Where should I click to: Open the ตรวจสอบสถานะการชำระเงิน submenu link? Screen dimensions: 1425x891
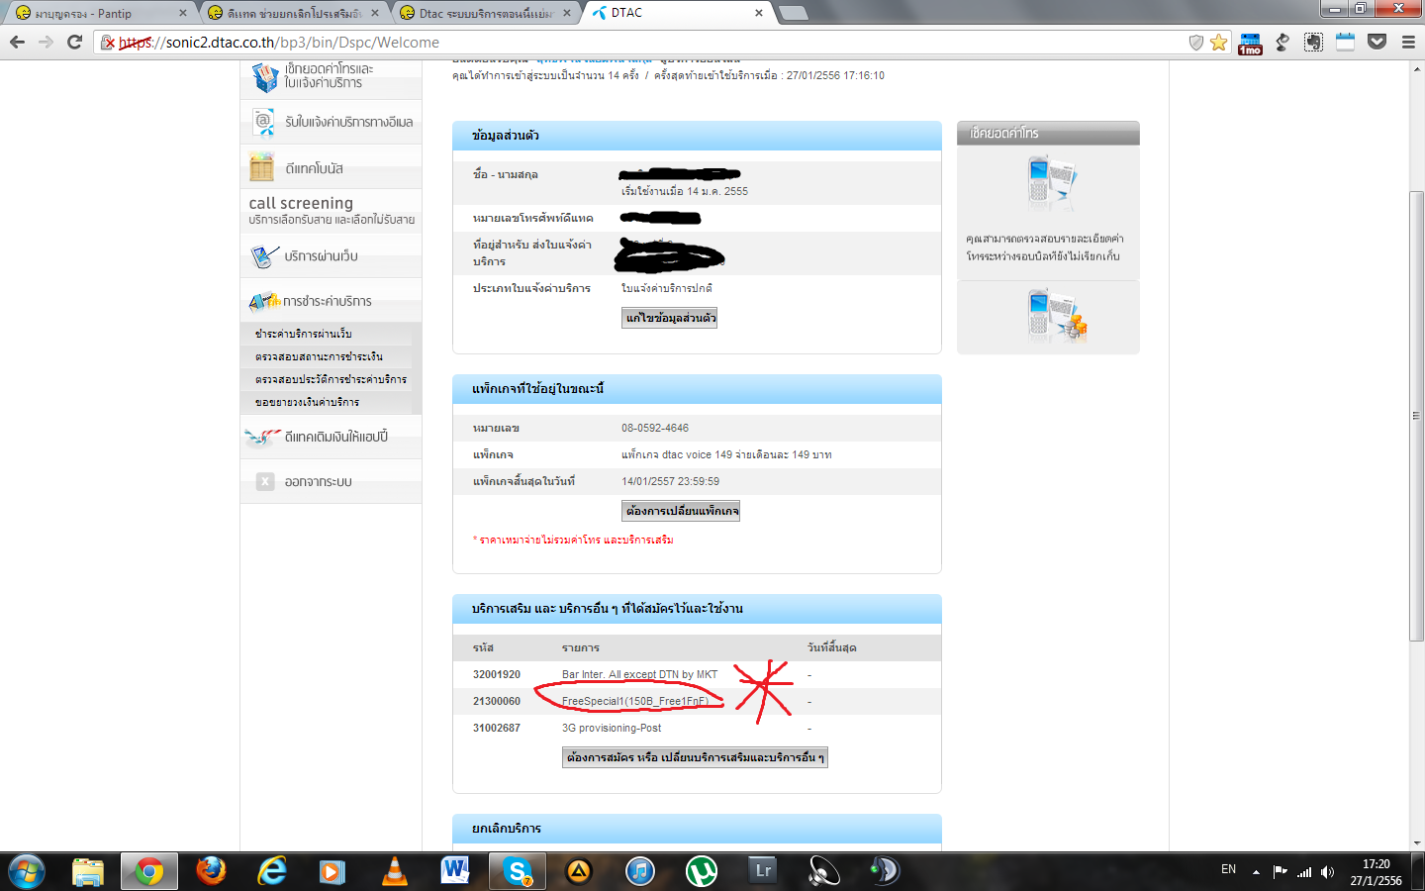coord(319,356)
